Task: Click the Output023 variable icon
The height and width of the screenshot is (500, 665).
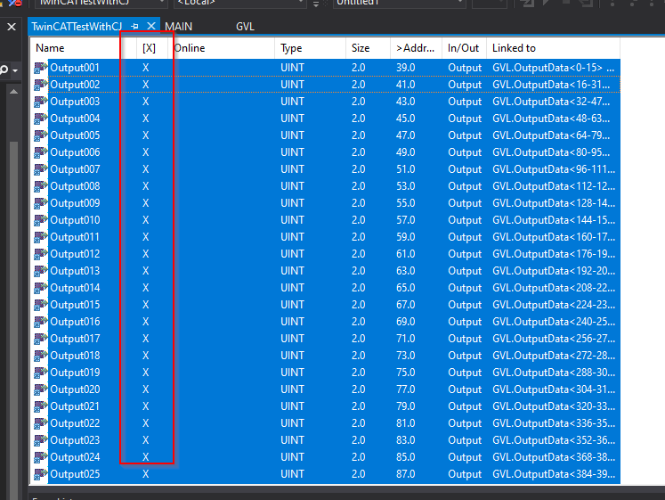Action: point(41,440)
